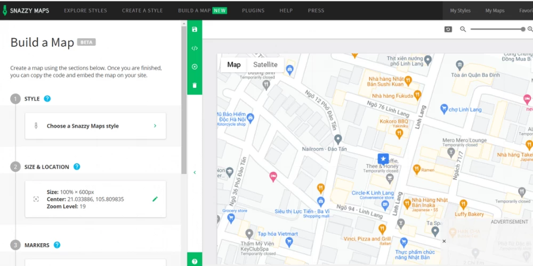The image size is (533, 266).
Task: Click the Luffy Bakery restaurant pin
Action: tap(463, 204)
